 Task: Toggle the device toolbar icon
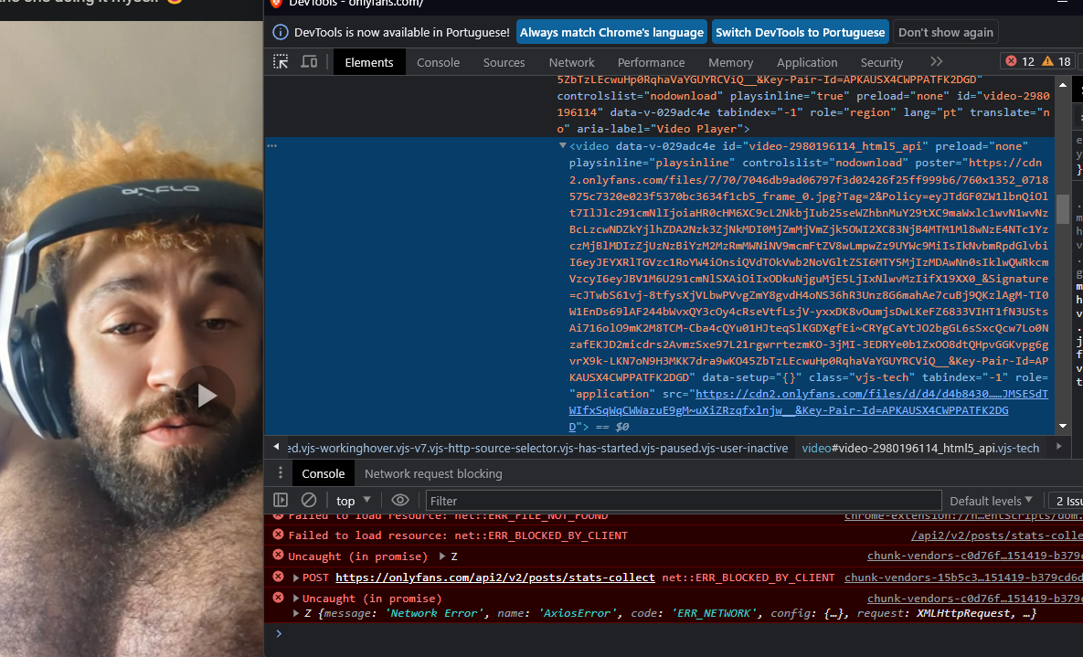click(309, 62)
